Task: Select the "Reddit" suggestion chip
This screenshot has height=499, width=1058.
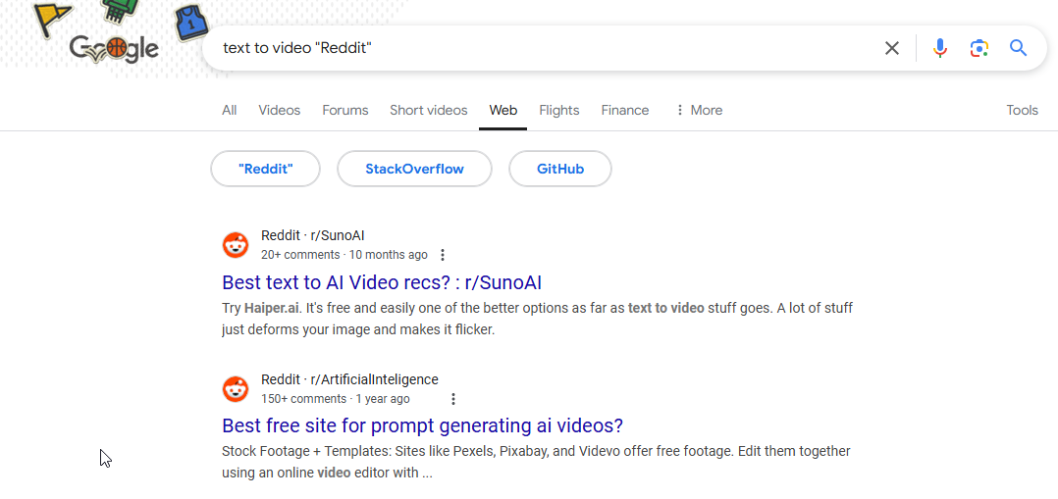Action: tap(266, 169)
